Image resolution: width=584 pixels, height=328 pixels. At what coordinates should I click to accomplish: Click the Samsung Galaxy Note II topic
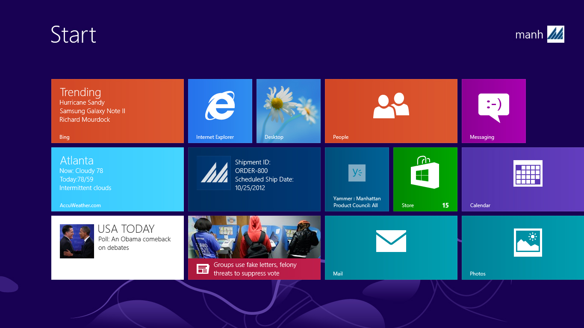click(x=92, y=111)
